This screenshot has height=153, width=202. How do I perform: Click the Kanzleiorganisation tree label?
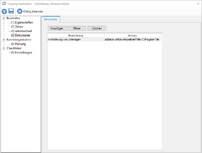click(x=19, y=40)
